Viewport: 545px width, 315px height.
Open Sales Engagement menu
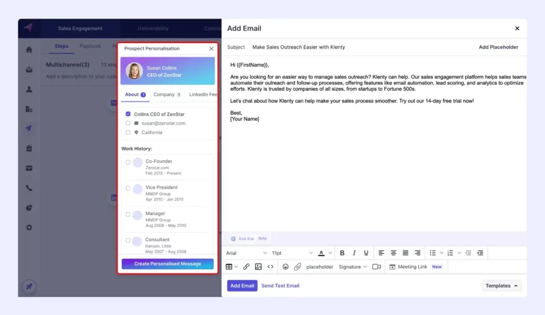pos(80,29)
